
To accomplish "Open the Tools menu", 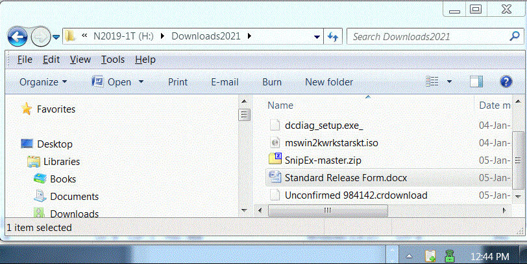I will (x=113, y=60).
